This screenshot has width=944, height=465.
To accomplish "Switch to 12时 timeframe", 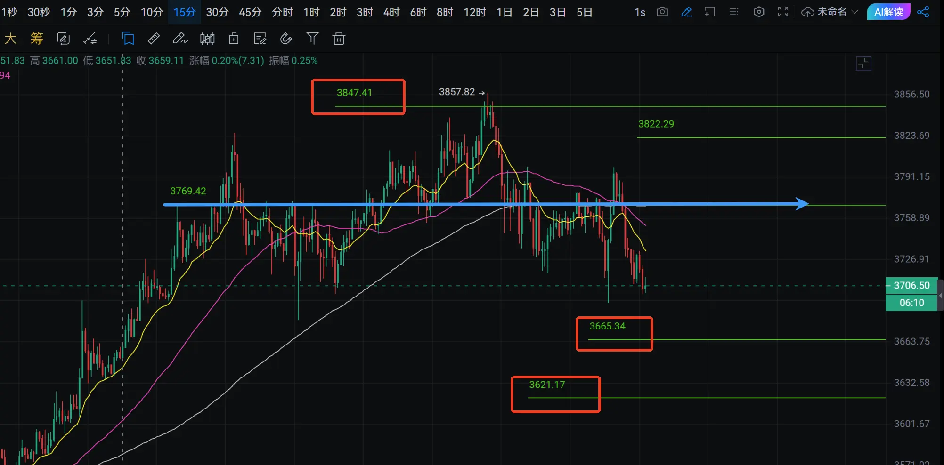I will pyautogui.click(x=475, y=12).
